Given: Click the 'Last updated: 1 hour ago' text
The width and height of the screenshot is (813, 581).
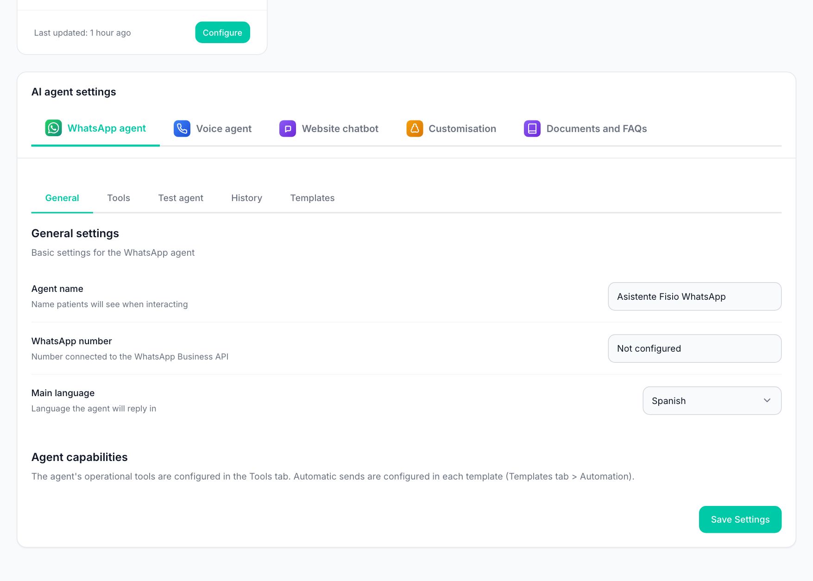Looking at the screenshot, I should (82, 33).
